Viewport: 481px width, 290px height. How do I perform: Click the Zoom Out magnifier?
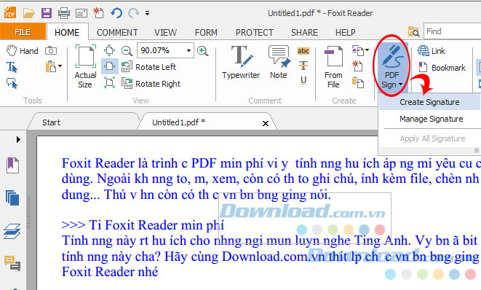127,51
